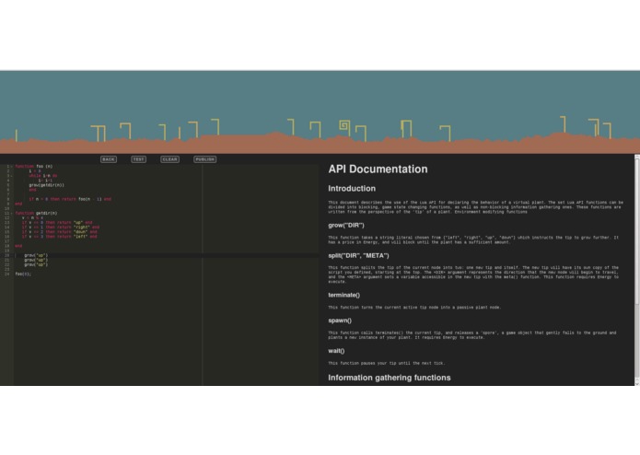Viewport: 640px width, 455px height.
Task: Collapse the fold arrow on the while line
Action: (x=11, y=176)
